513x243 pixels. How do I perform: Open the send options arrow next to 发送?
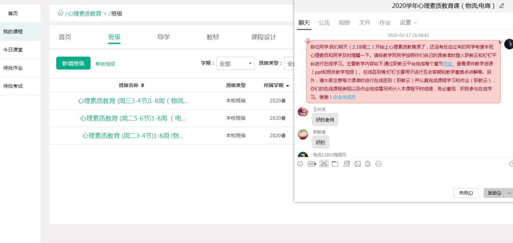[509, 193]
